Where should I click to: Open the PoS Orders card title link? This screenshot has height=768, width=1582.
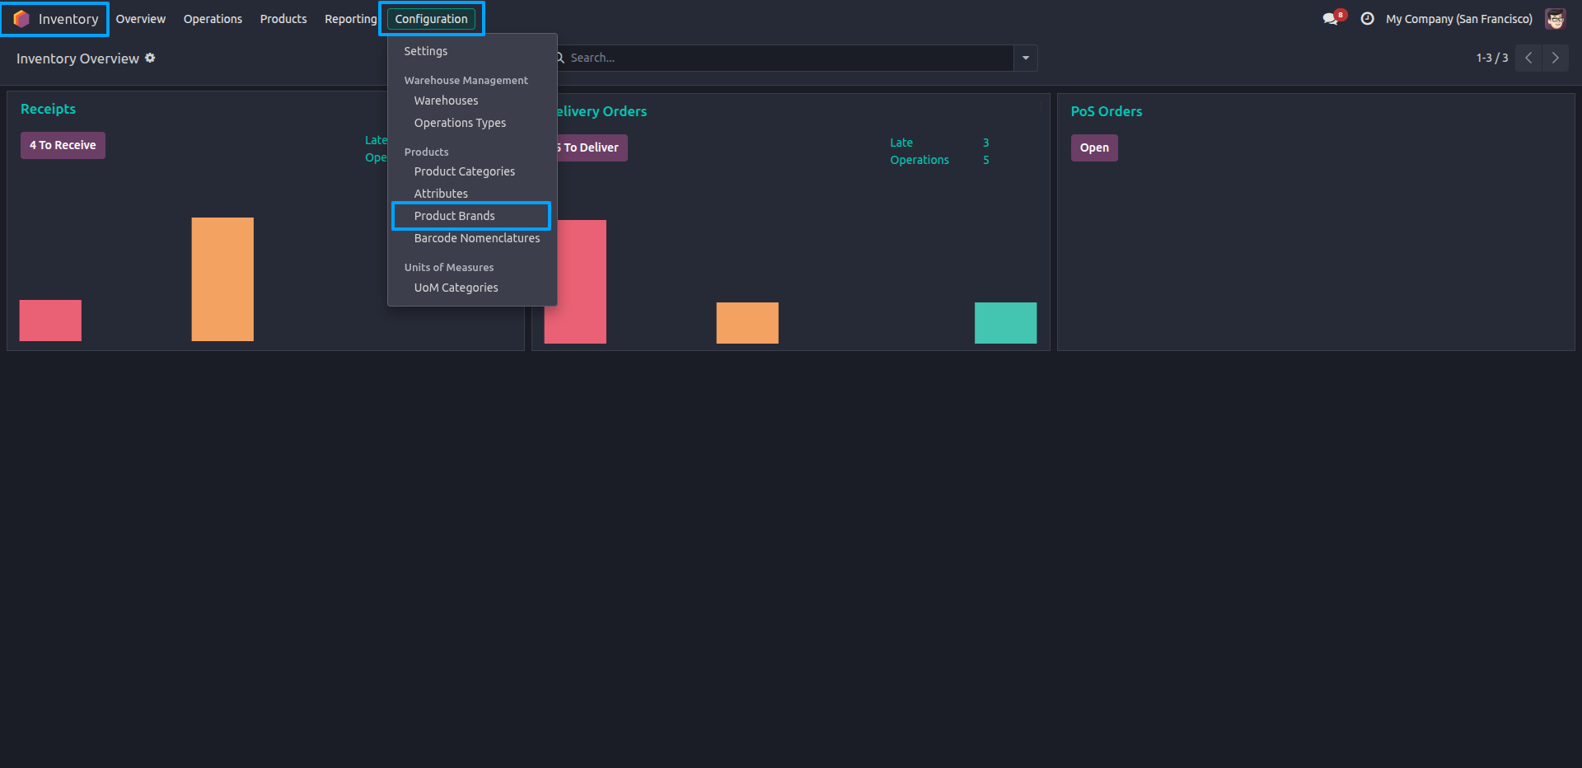1107,111
